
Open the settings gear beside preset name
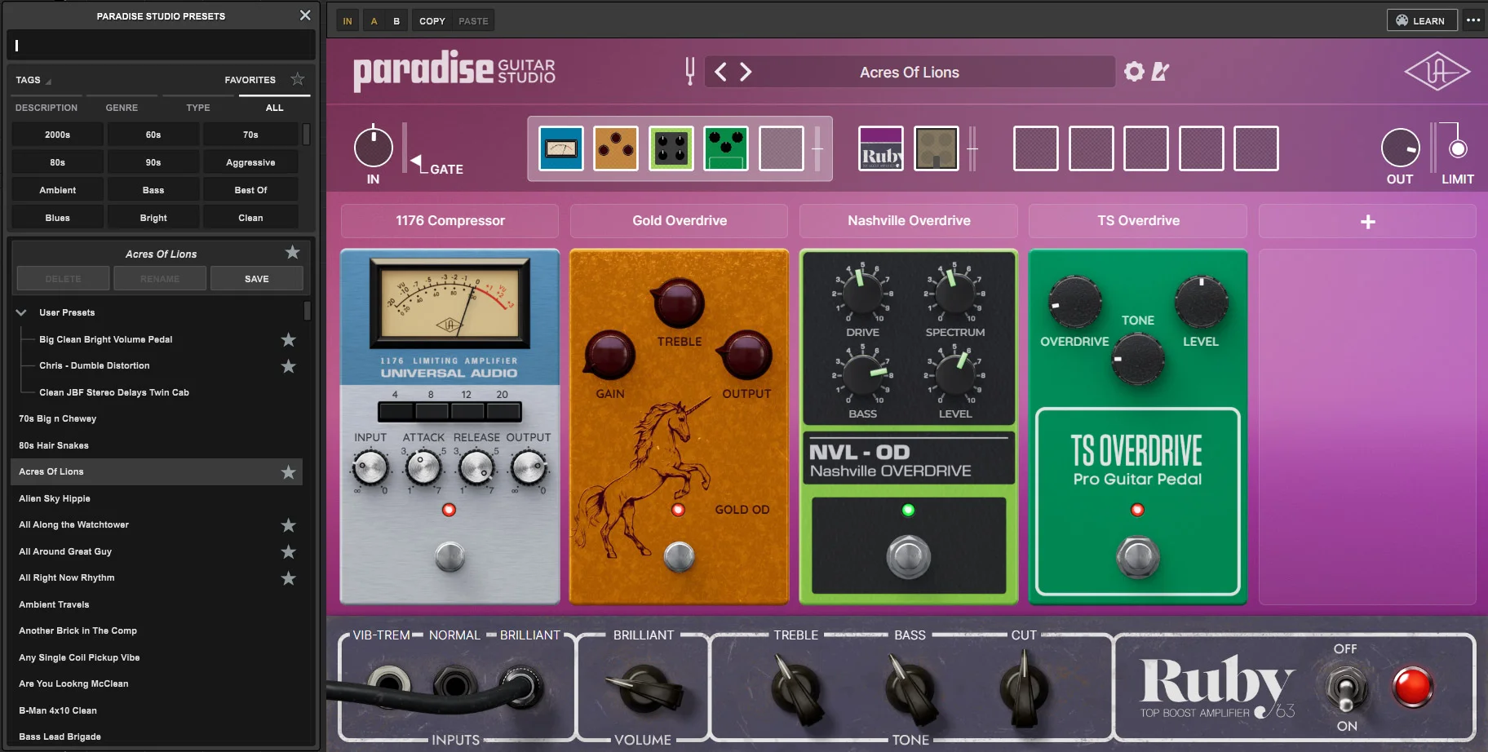[1134, 72]
